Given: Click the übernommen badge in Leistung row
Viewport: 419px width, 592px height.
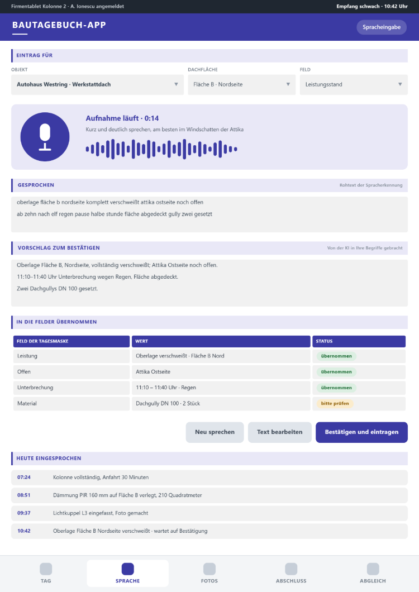Looking at the screenshot, I should [336, 356].
